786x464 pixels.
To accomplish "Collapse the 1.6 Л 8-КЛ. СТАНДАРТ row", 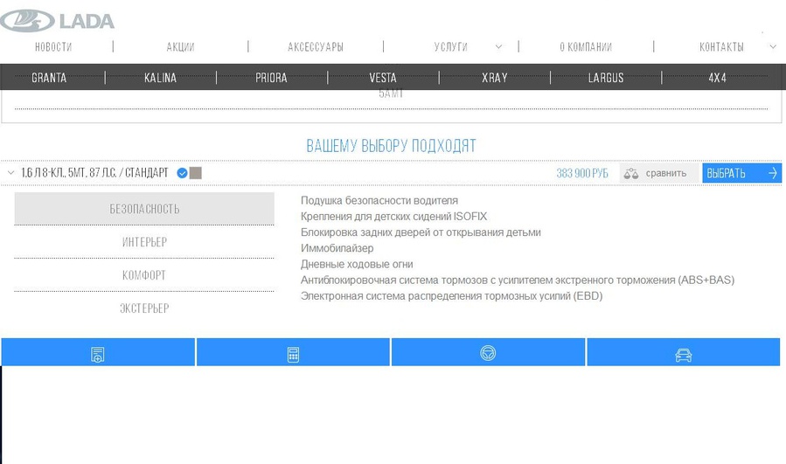I will pyautogui.click(x=10, y=173).
